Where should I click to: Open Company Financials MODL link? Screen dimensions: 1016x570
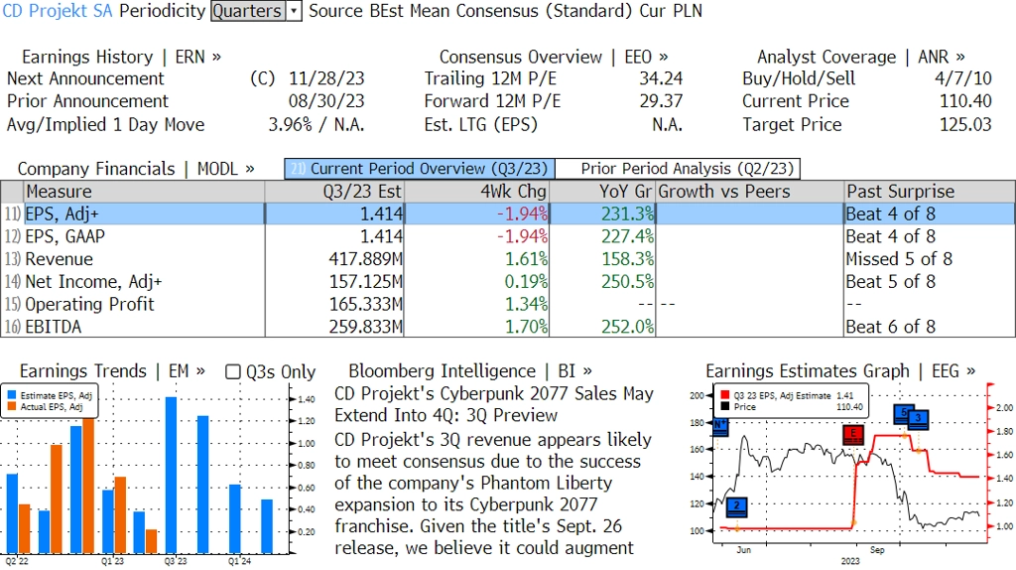pyautogui.click(x=135, y=169)
